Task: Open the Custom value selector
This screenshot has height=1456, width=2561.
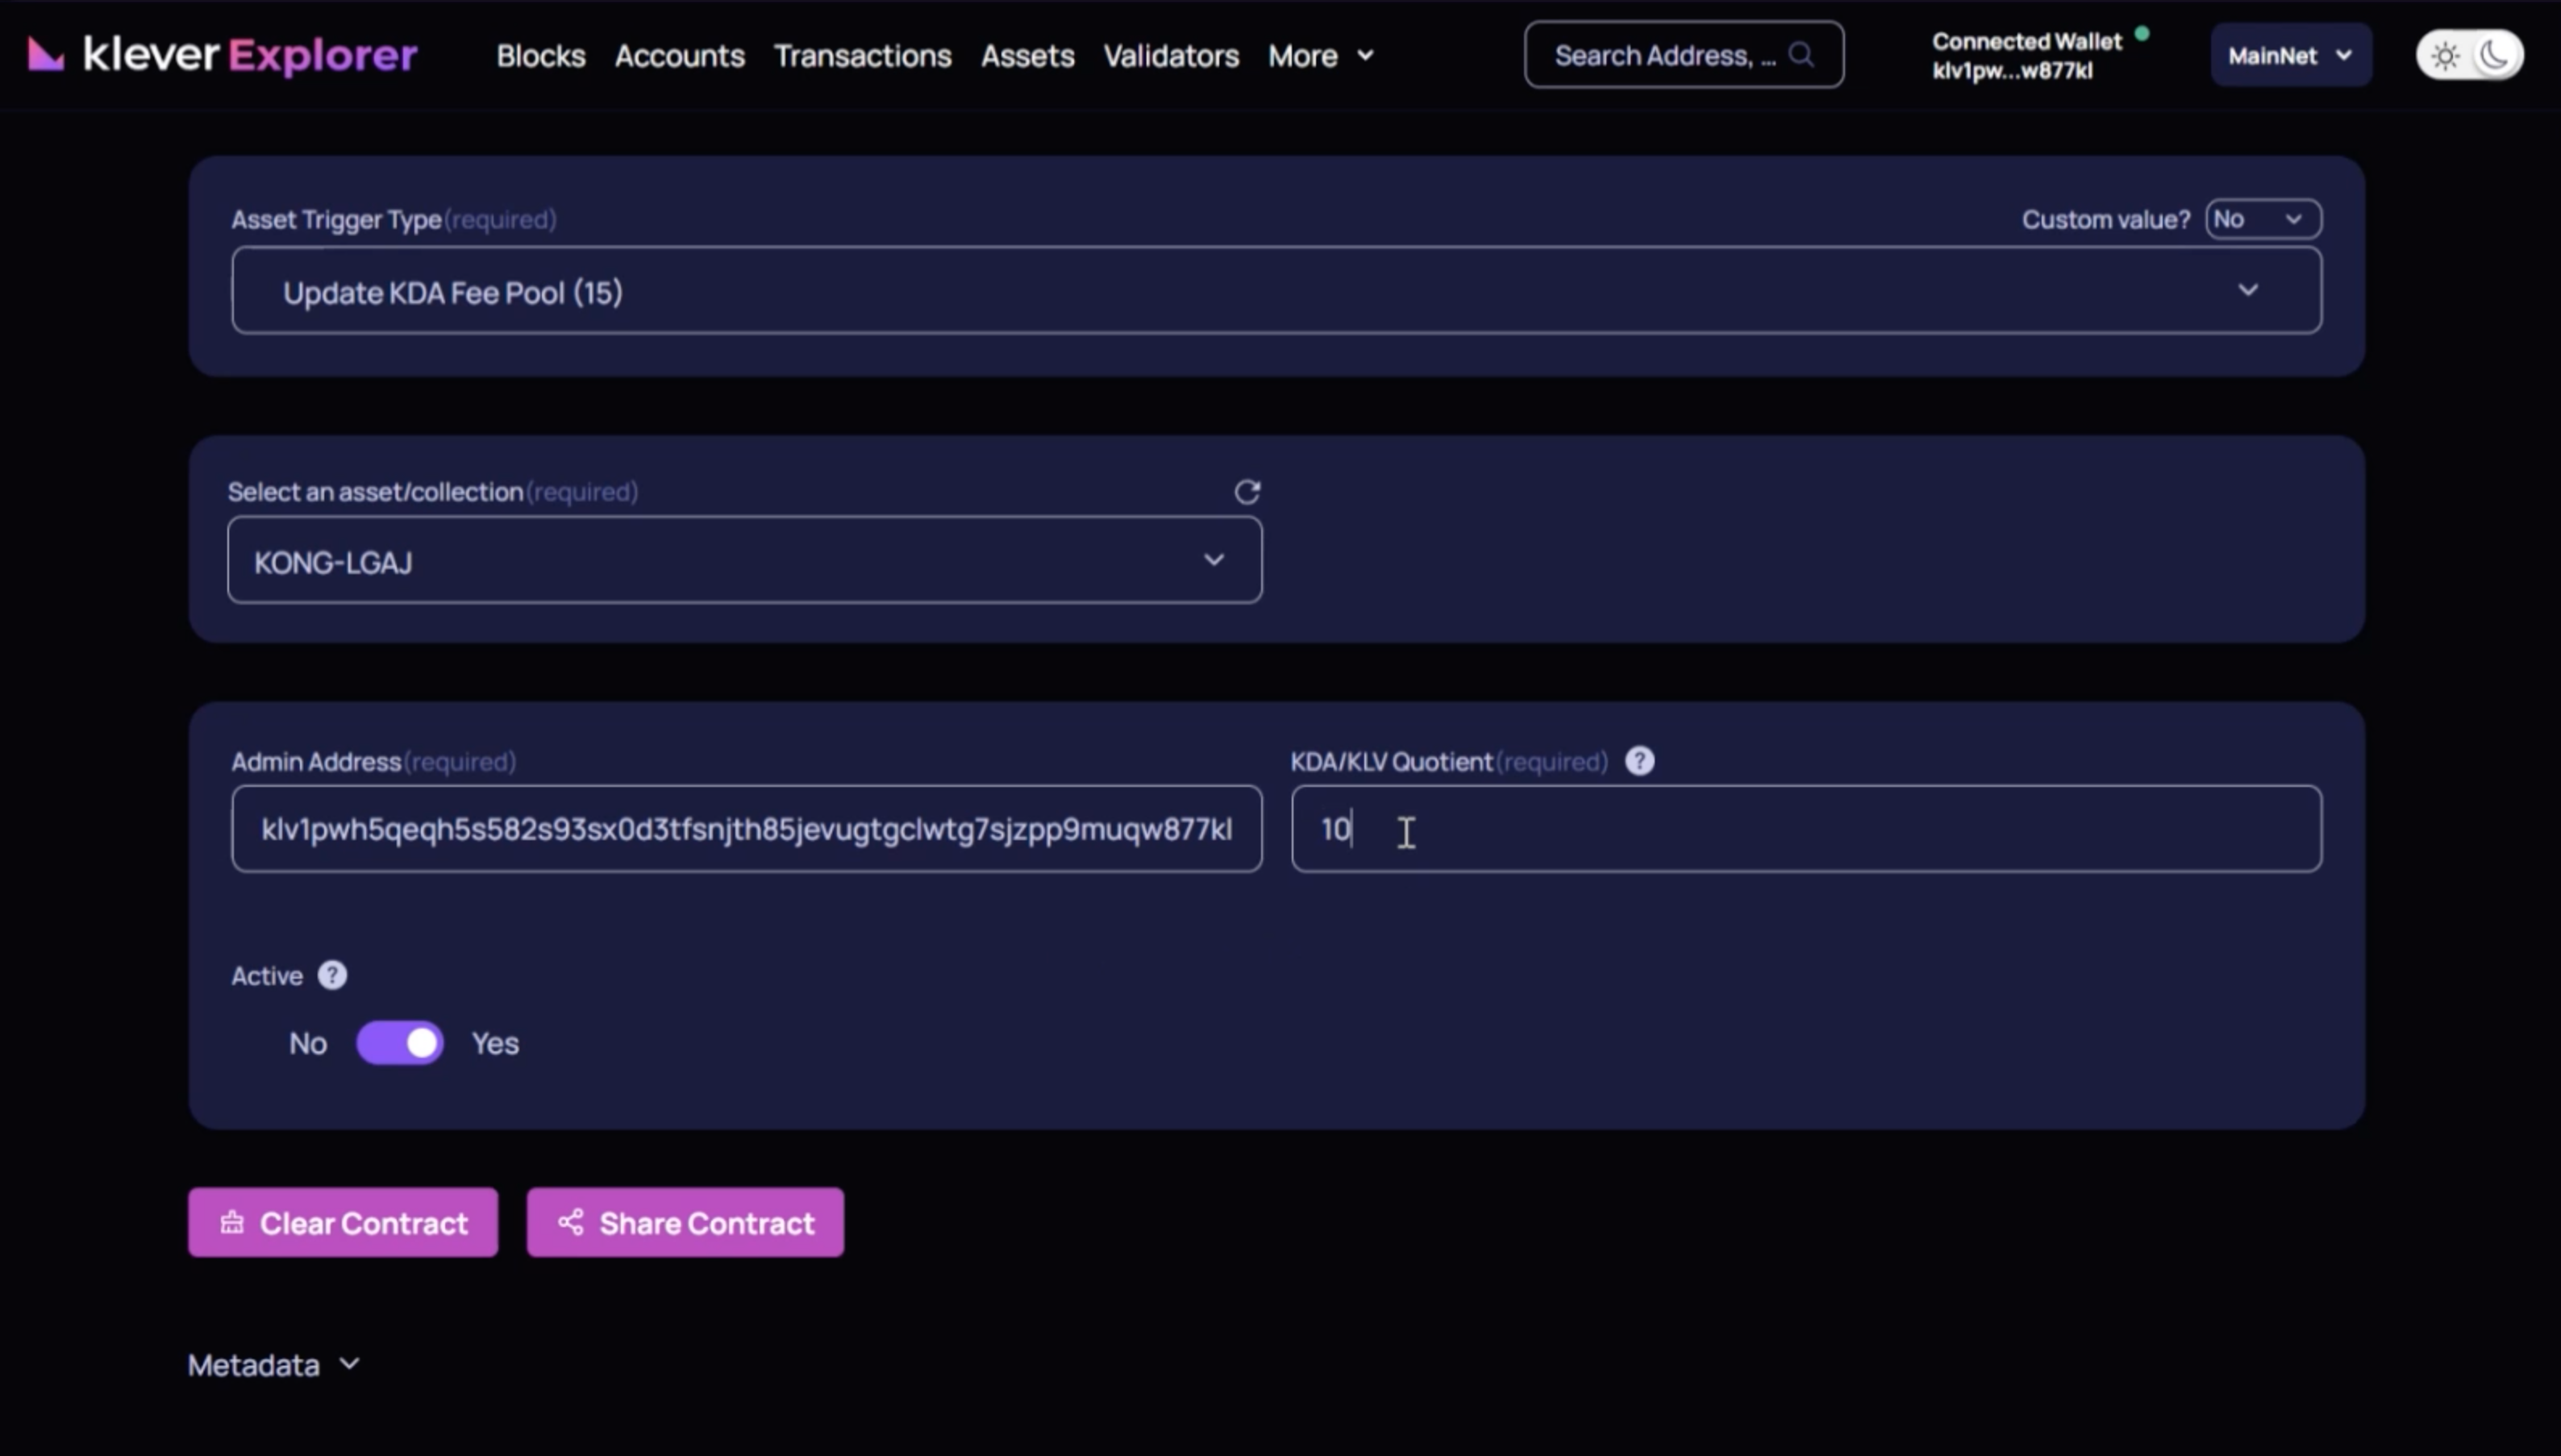Action: [2262, 218]
